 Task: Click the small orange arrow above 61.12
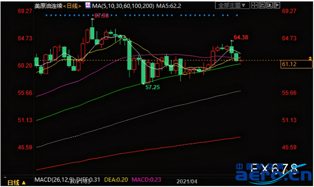click(310, 58)
